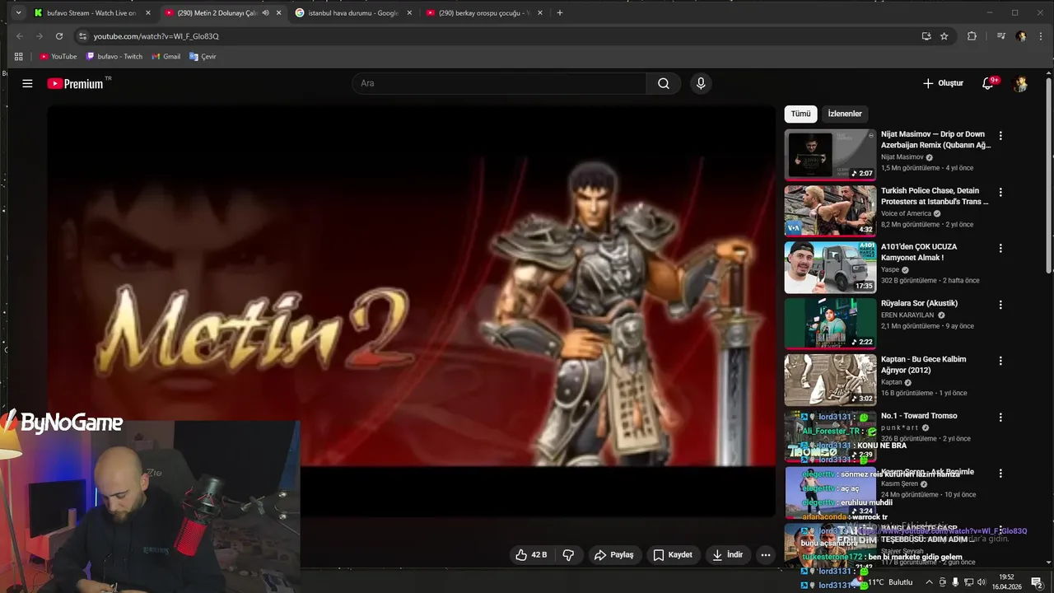This screenshot has width=1054, height=593.
Task: Open Chrome extensions puzzle icon
Action: tap(972, 36)
